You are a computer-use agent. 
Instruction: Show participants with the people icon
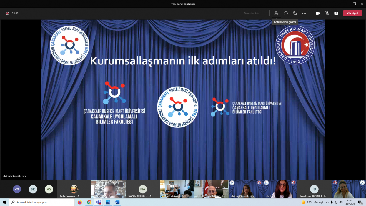click(x=276, y=13)
